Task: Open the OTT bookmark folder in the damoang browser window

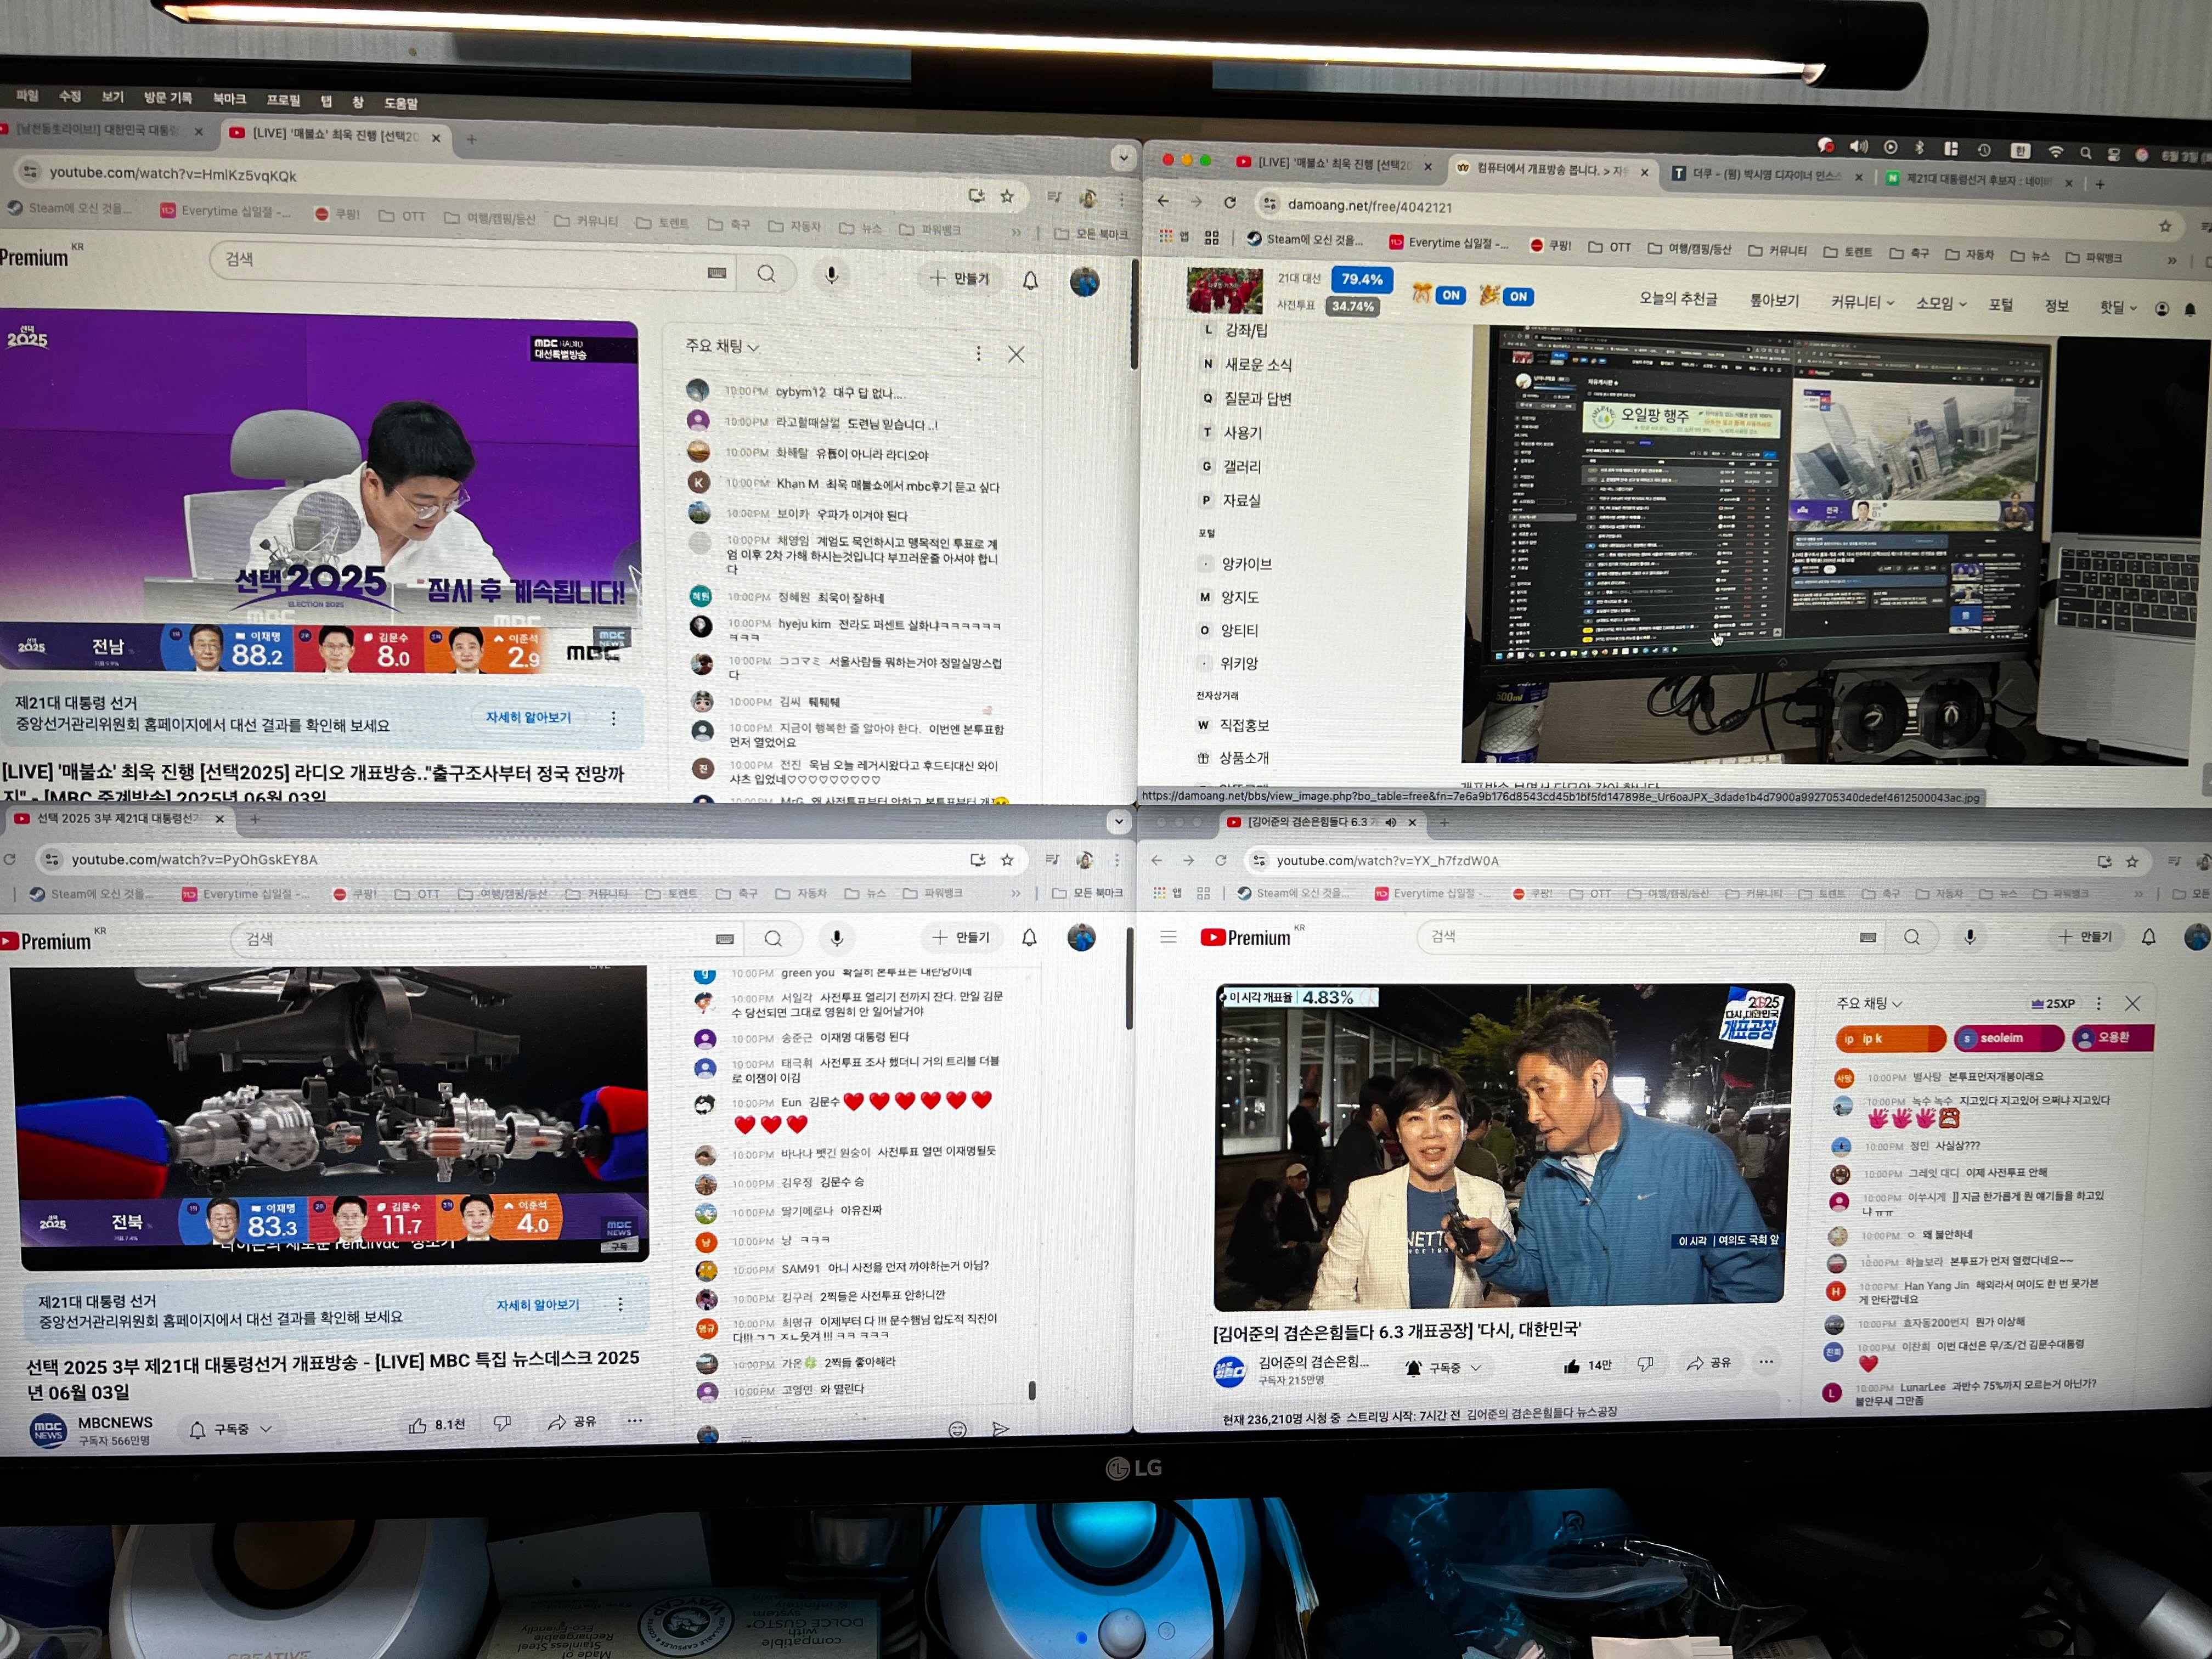Action: (x=1610, y=247)
